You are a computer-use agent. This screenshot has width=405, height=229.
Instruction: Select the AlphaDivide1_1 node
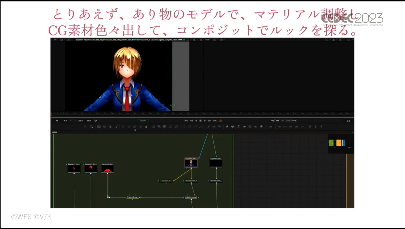pyautogui.click(x=191, y=181)
